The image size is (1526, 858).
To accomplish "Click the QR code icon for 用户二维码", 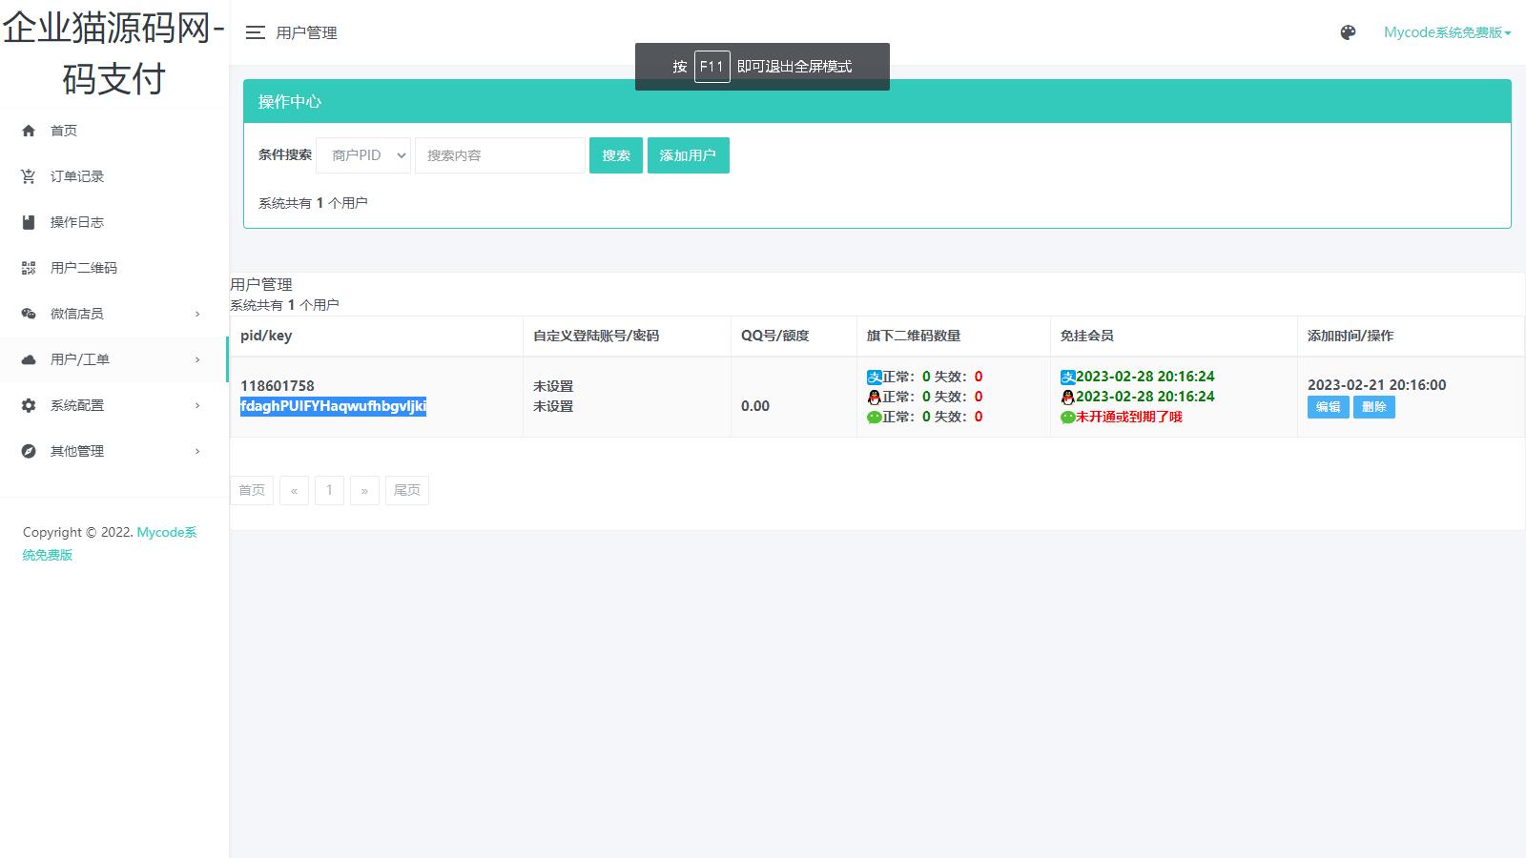I will coord(29,268).
